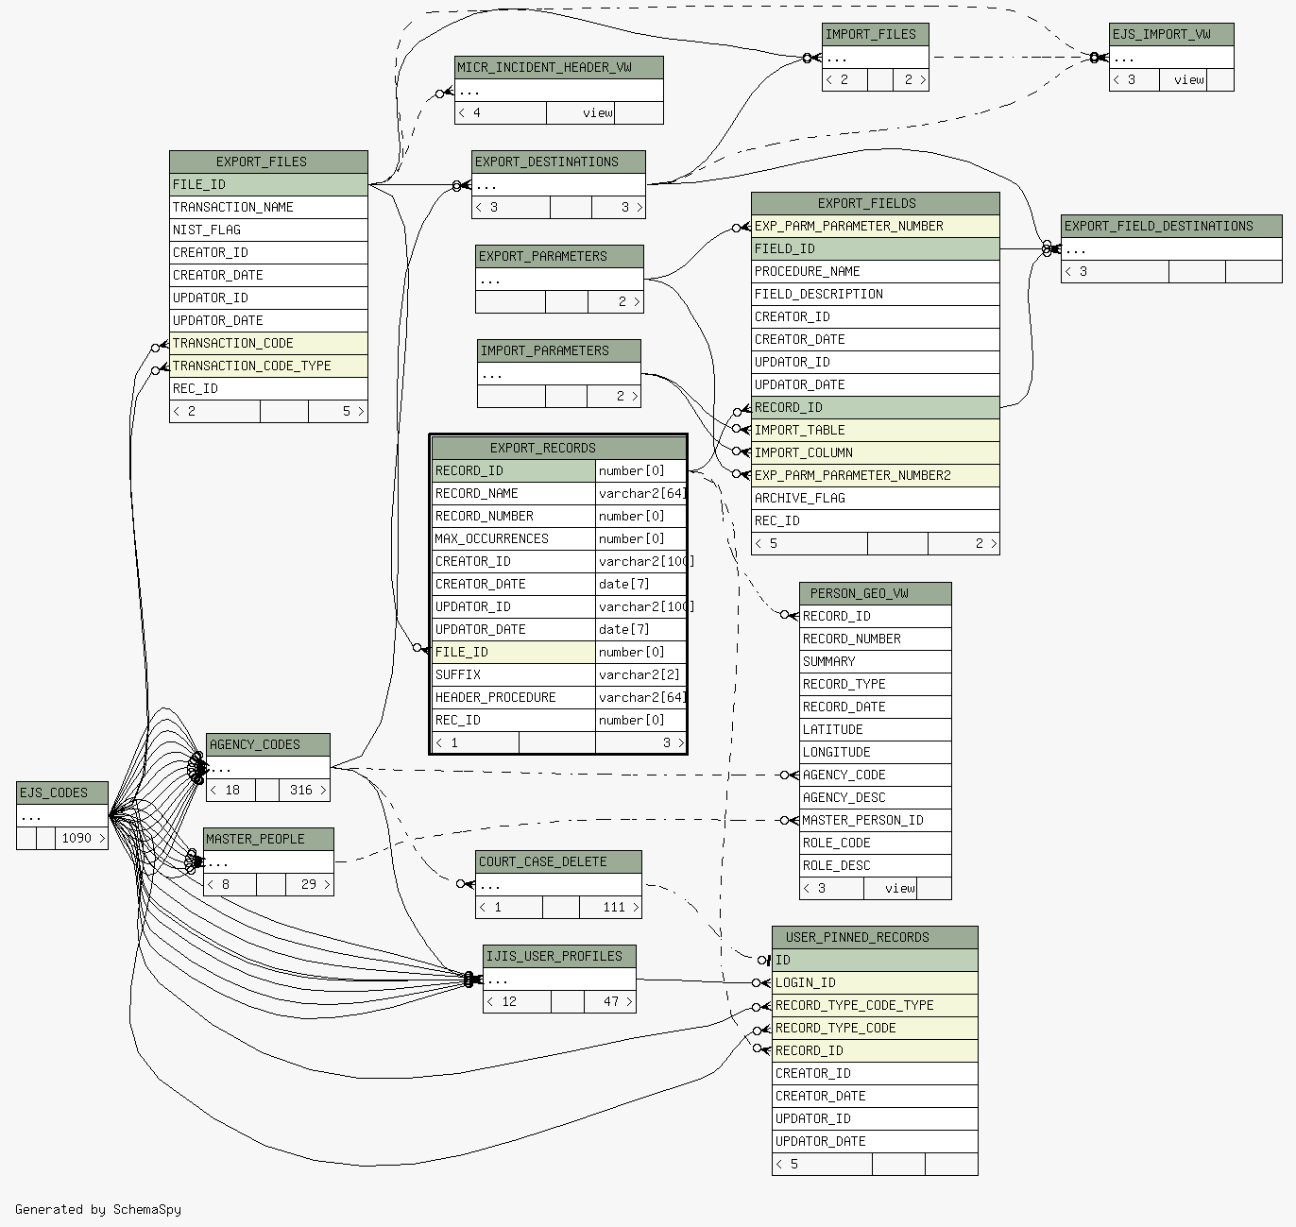Select RECORD_DATE column in PERSON_GEO_VW
This screenshot has width=1296, height=1227.
(876, 707)
